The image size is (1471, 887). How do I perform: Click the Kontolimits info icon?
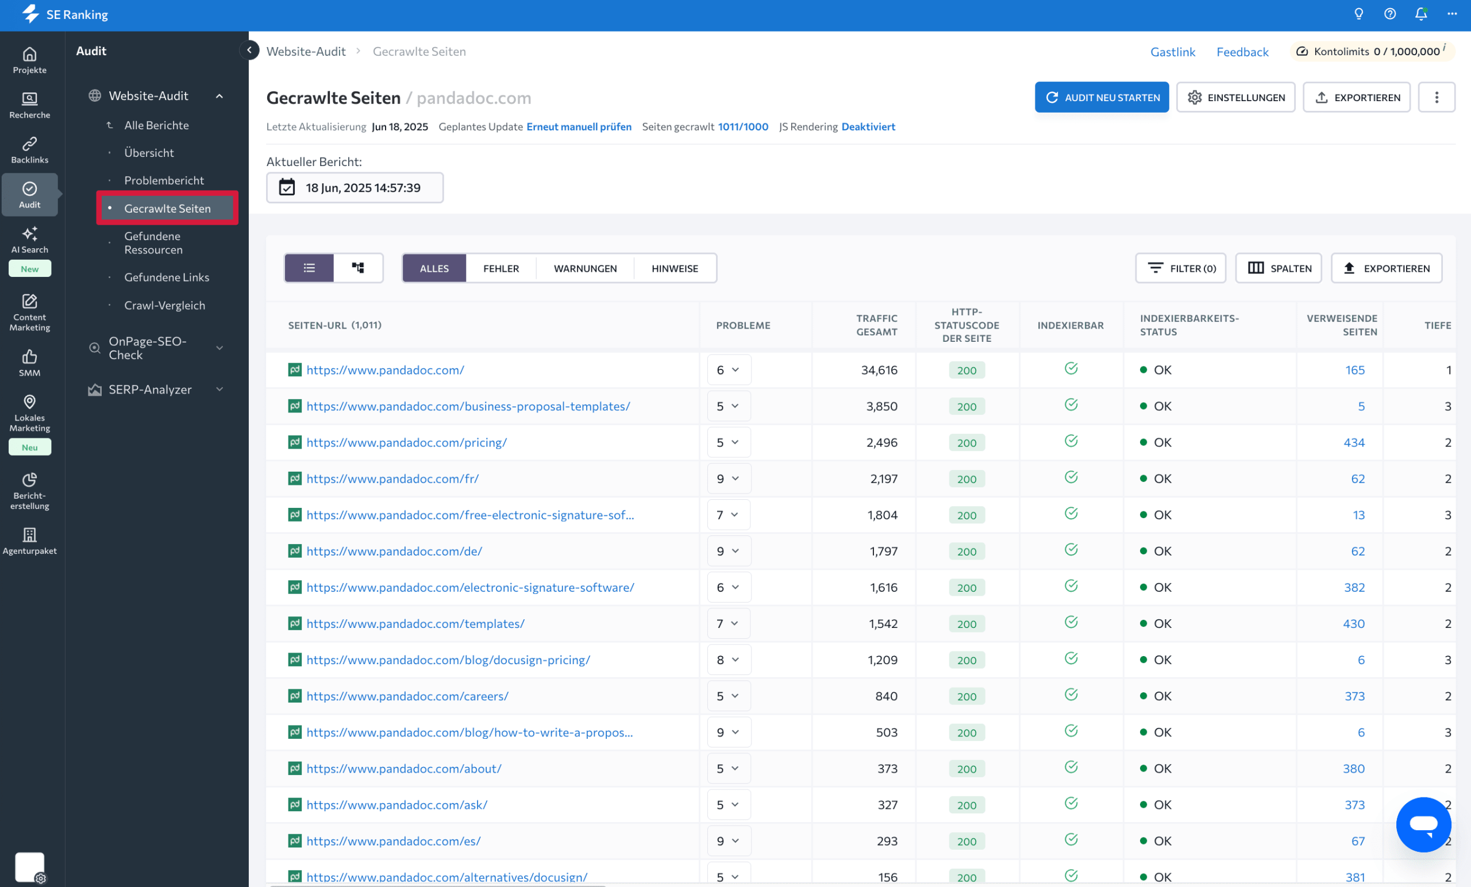[1445, 47]
